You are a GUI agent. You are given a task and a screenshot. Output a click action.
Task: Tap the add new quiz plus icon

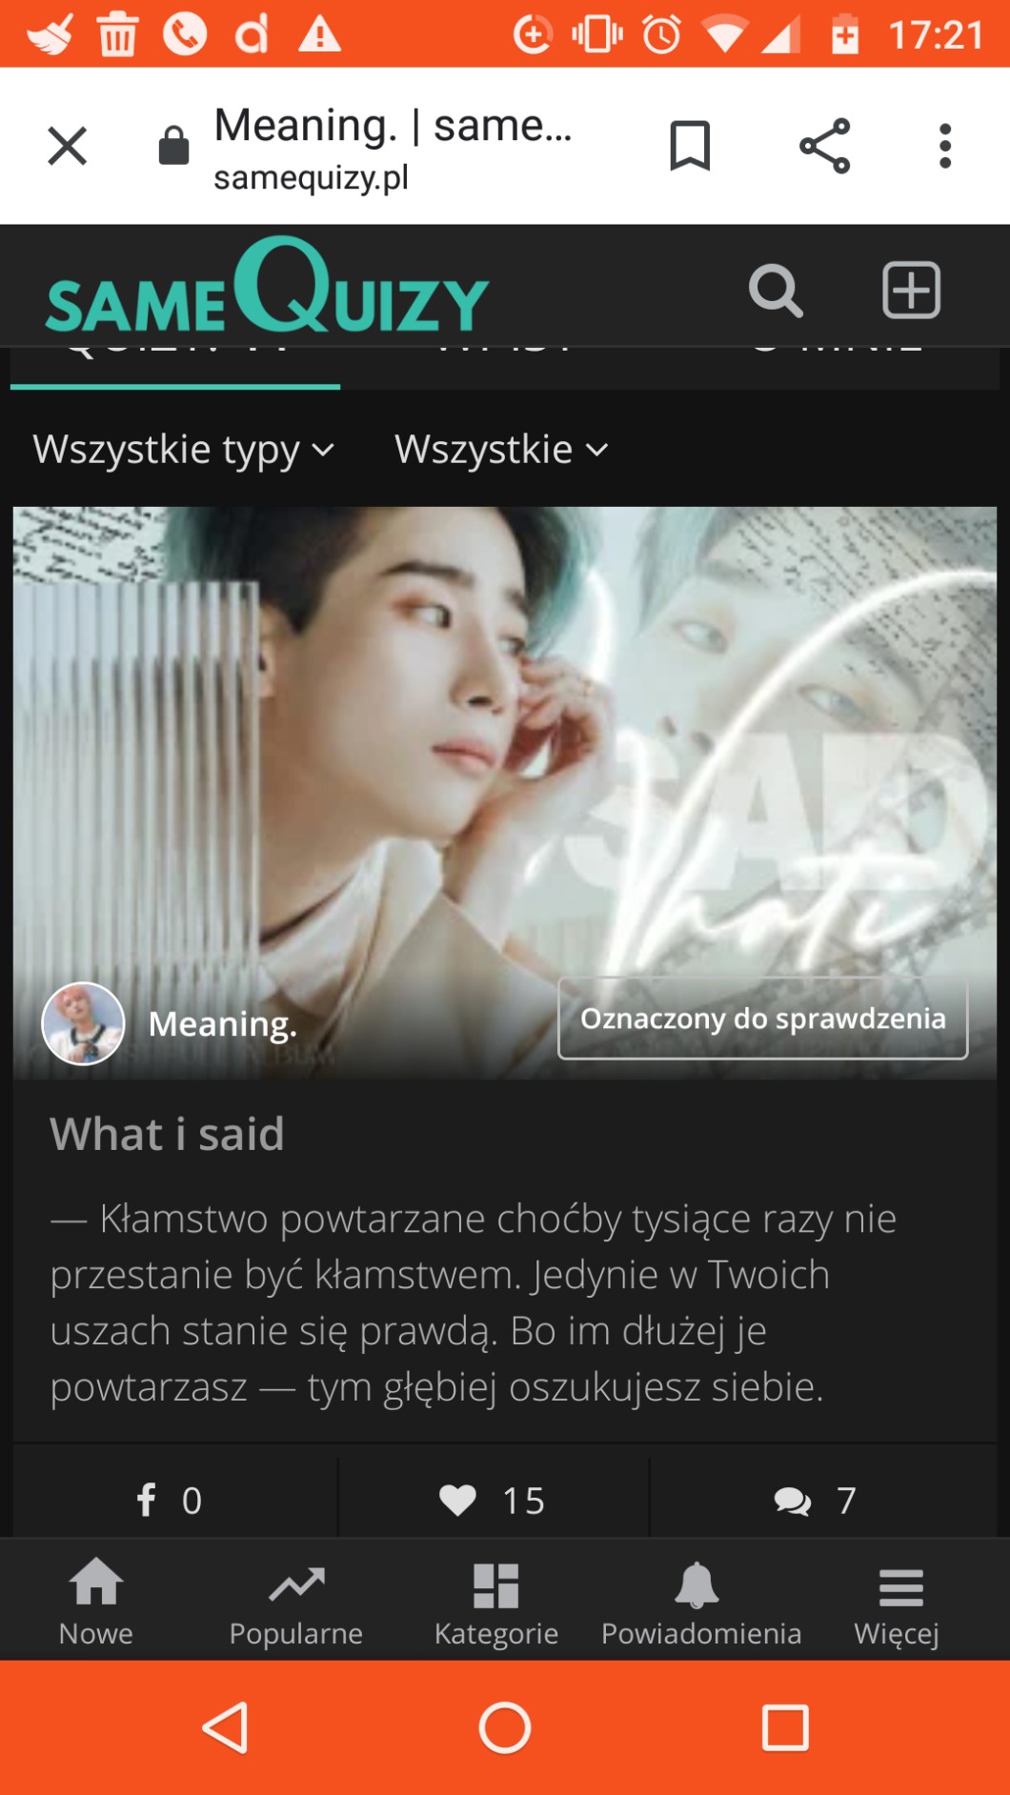coord(911,290)
